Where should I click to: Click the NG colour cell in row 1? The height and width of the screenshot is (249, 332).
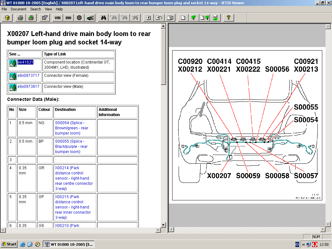tap(45, 128)
